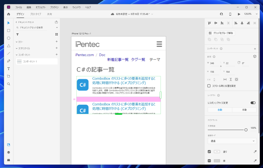Select the Rectangle tool
The height and width of the screenshot is (168, 263).
click(9, 30)
